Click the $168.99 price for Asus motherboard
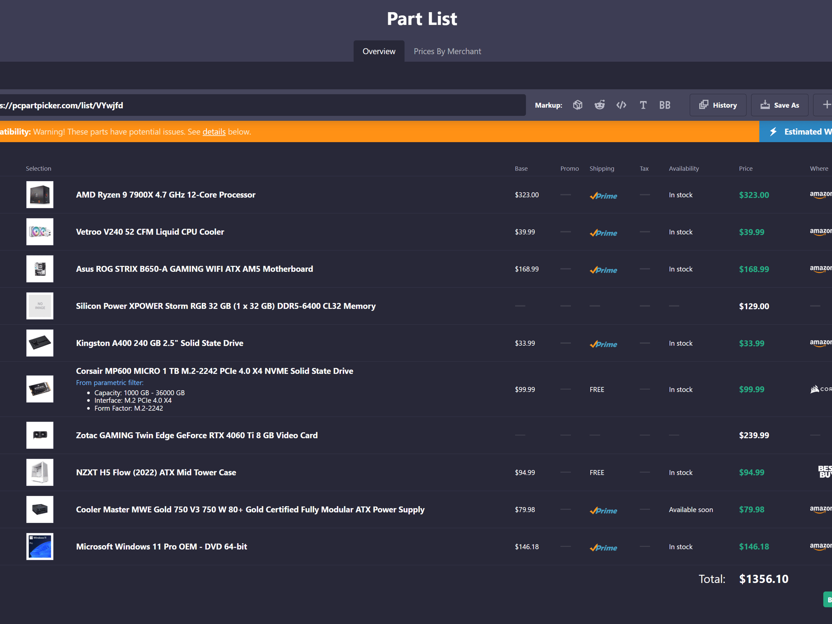 [x=754, y=269]
